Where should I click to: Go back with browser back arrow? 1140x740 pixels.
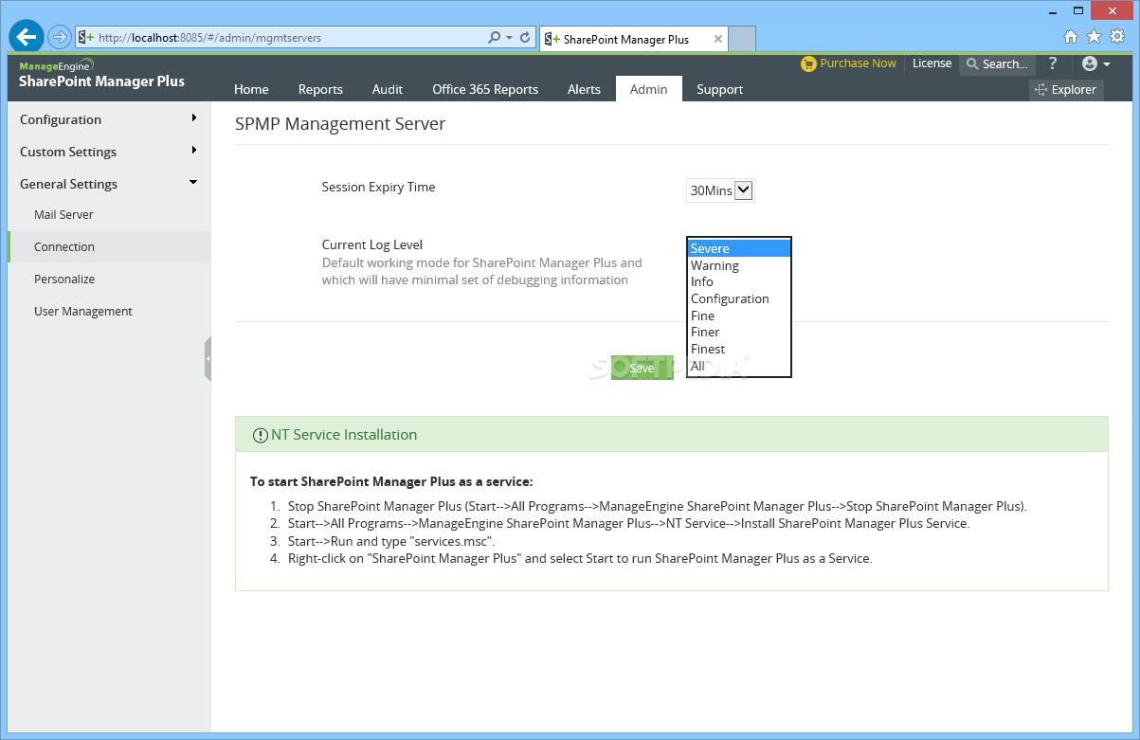(x=27, y=36)
